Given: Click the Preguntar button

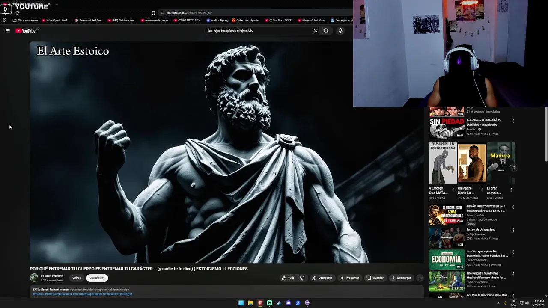Looking at the screenshot, I should pyautogui.click(x=349, y=278).
